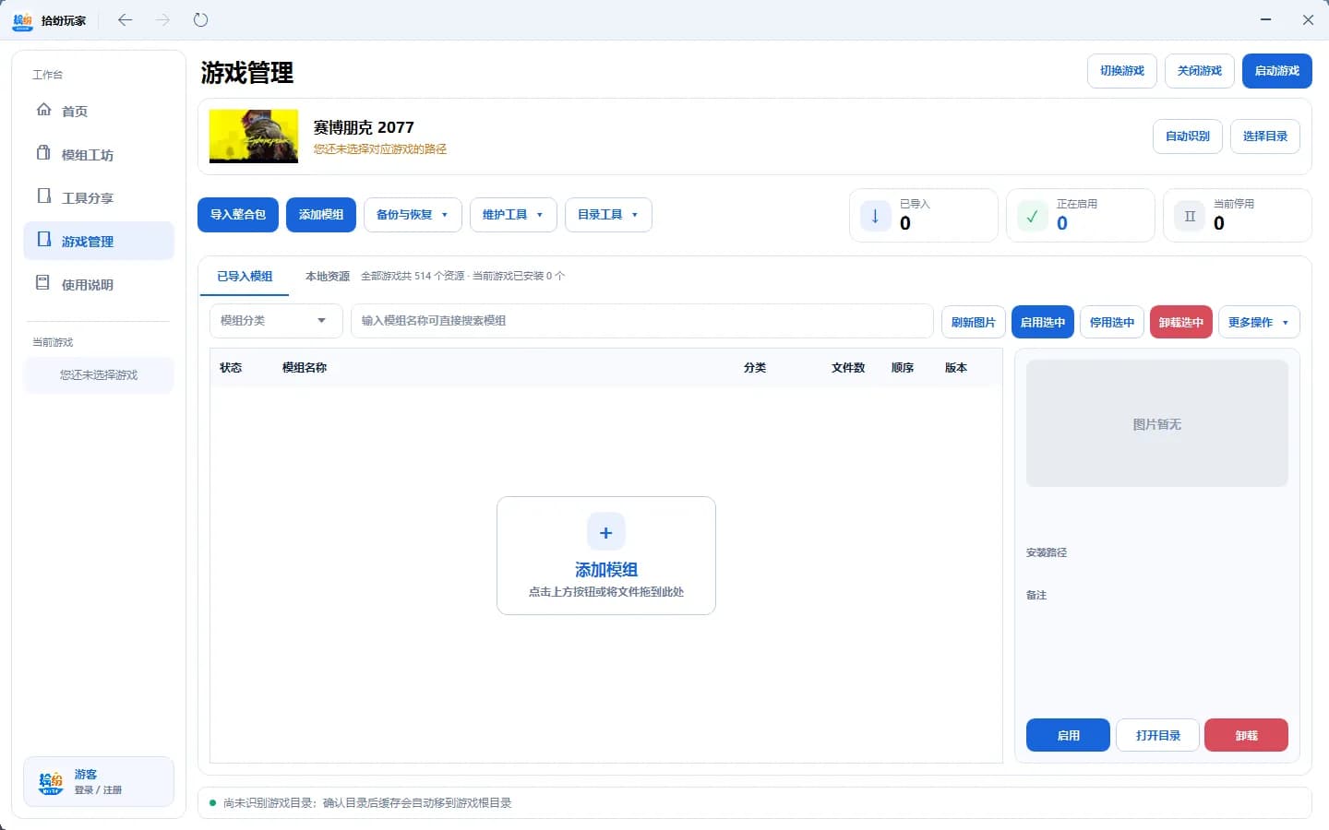Expand the 更多操作 dropdown

click(x=1259, y=323)
